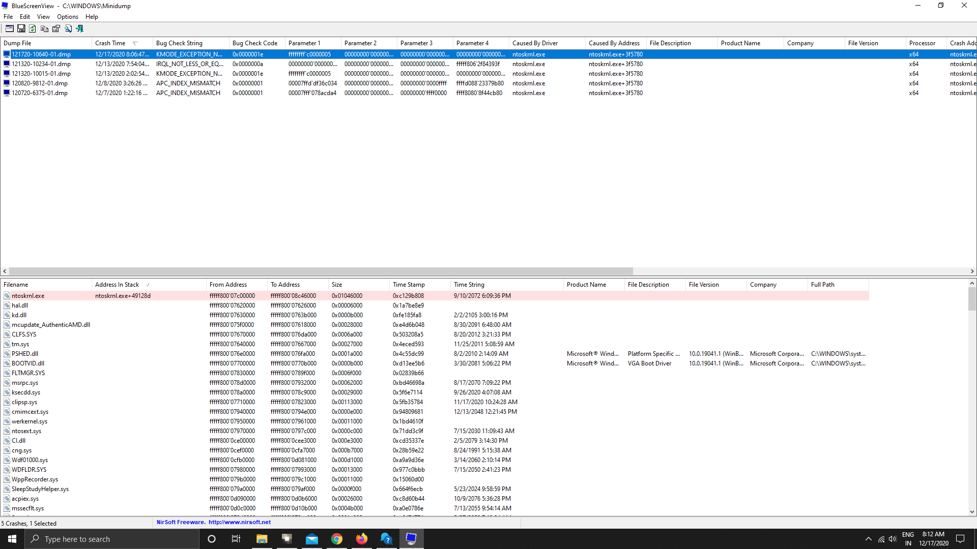Image resolution: width=977 pixels, height=549 pixels.
Task: Click the Full Path column header
Action: pos(838,285)
